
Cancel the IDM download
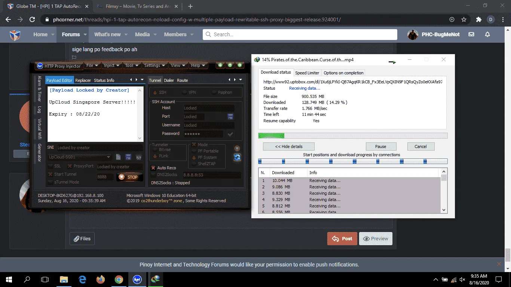click(420, 146)
